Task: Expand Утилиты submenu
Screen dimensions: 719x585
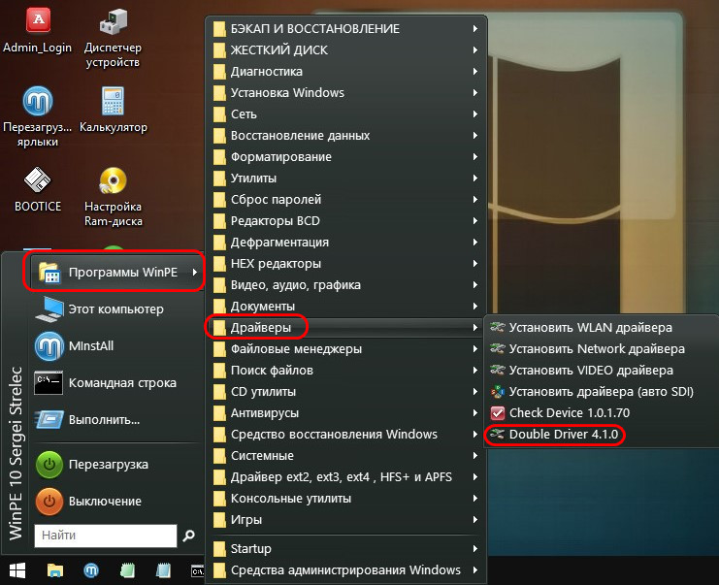Action: pos(346,179)
